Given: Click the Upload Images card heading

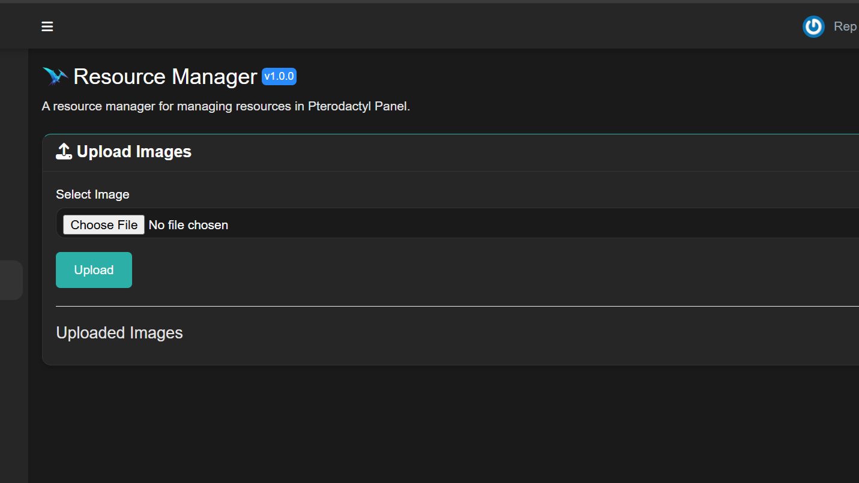Looking at the screenshot, I should pyautogui.click(x=134, y=152).
